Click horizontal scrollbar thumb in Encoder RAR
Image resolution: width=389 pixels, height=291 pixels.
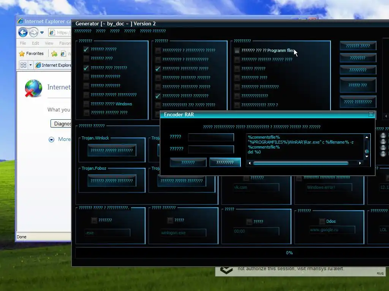pos(301,163)
